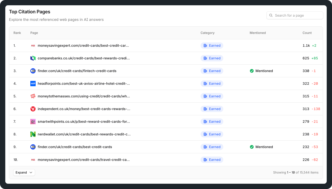Image resolution: width=332 pixels, height=189 pixels.
Task: Open moneytothemasses using-credit link
Action: coord(84,96)
